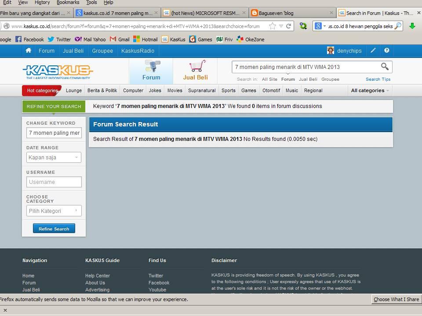Open the Hot categories tab
The image size is (422, 316).
(x=42, y=90)
